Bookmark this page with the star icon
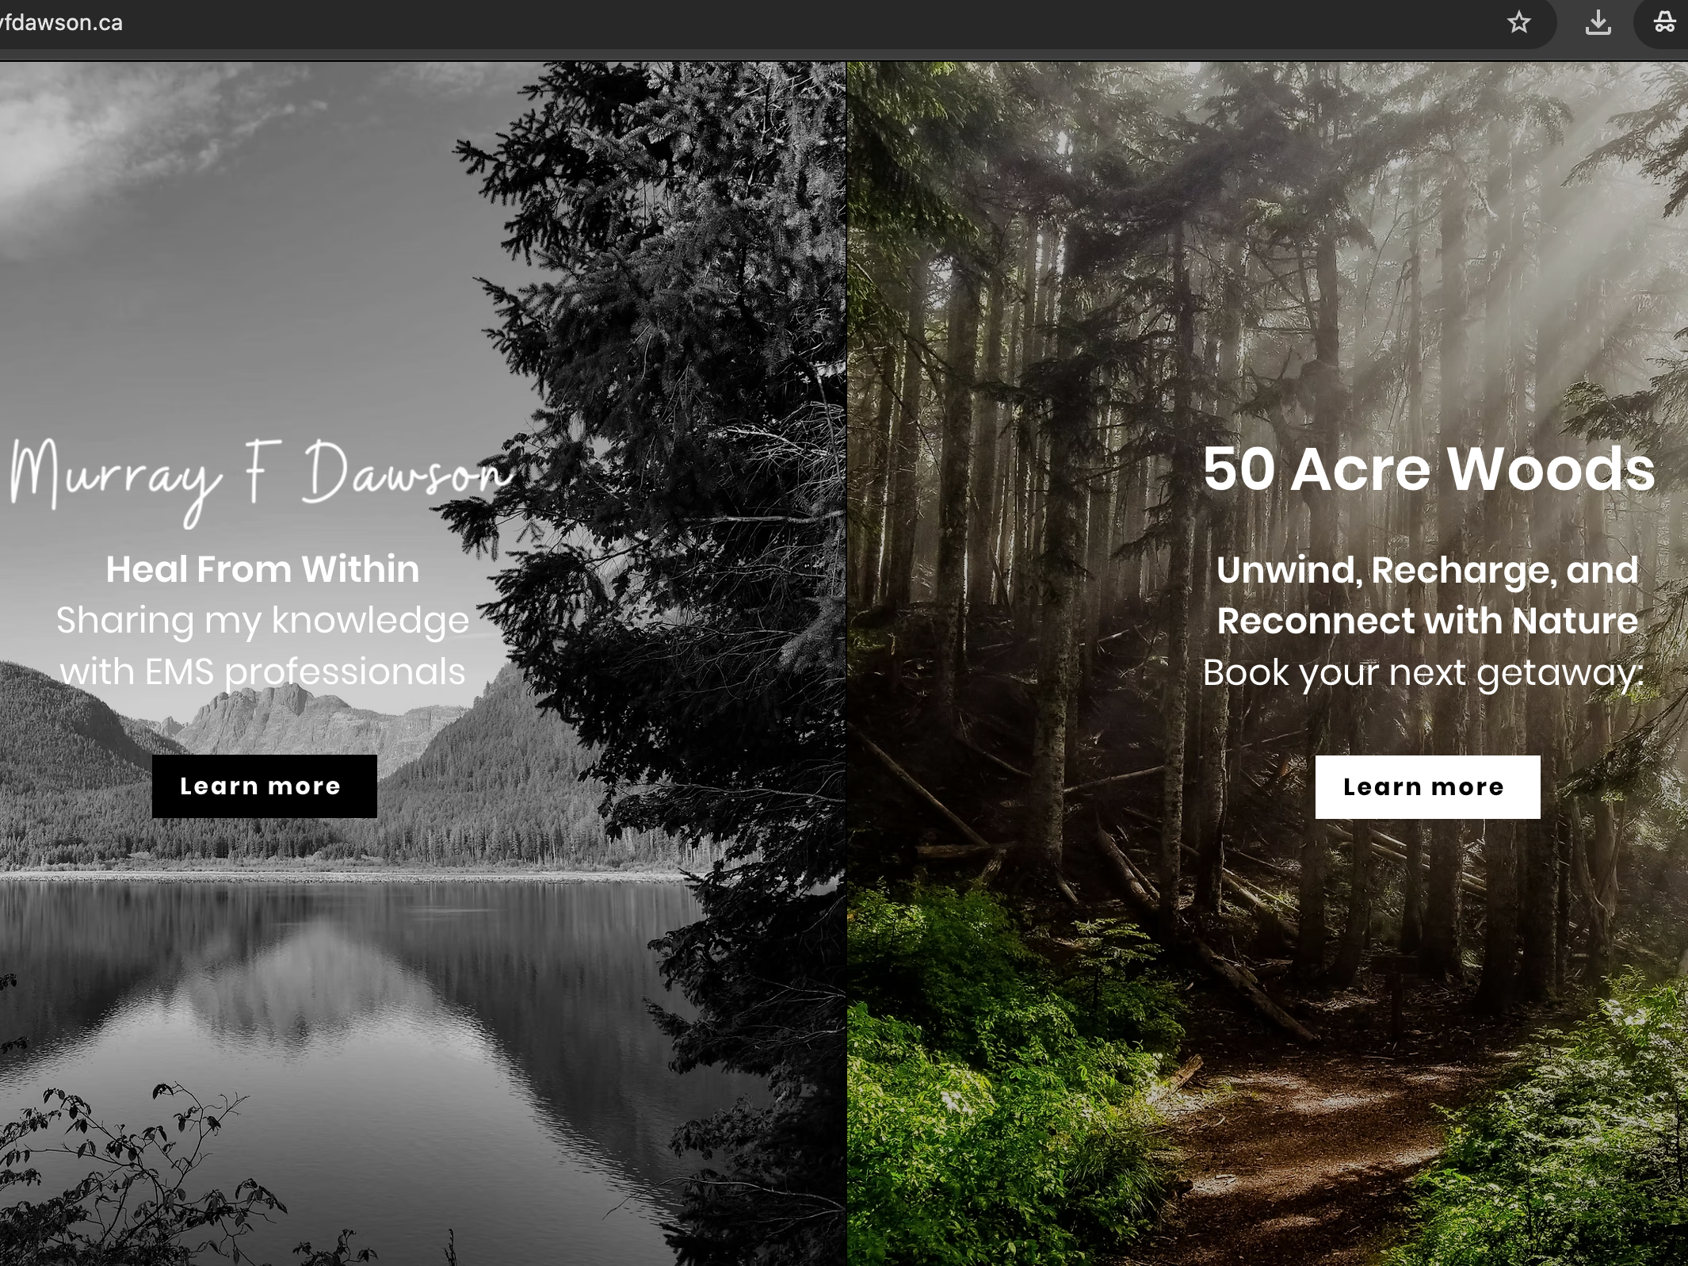Viewport: 1688px width, 1266px height. (x=1518, y=22)
